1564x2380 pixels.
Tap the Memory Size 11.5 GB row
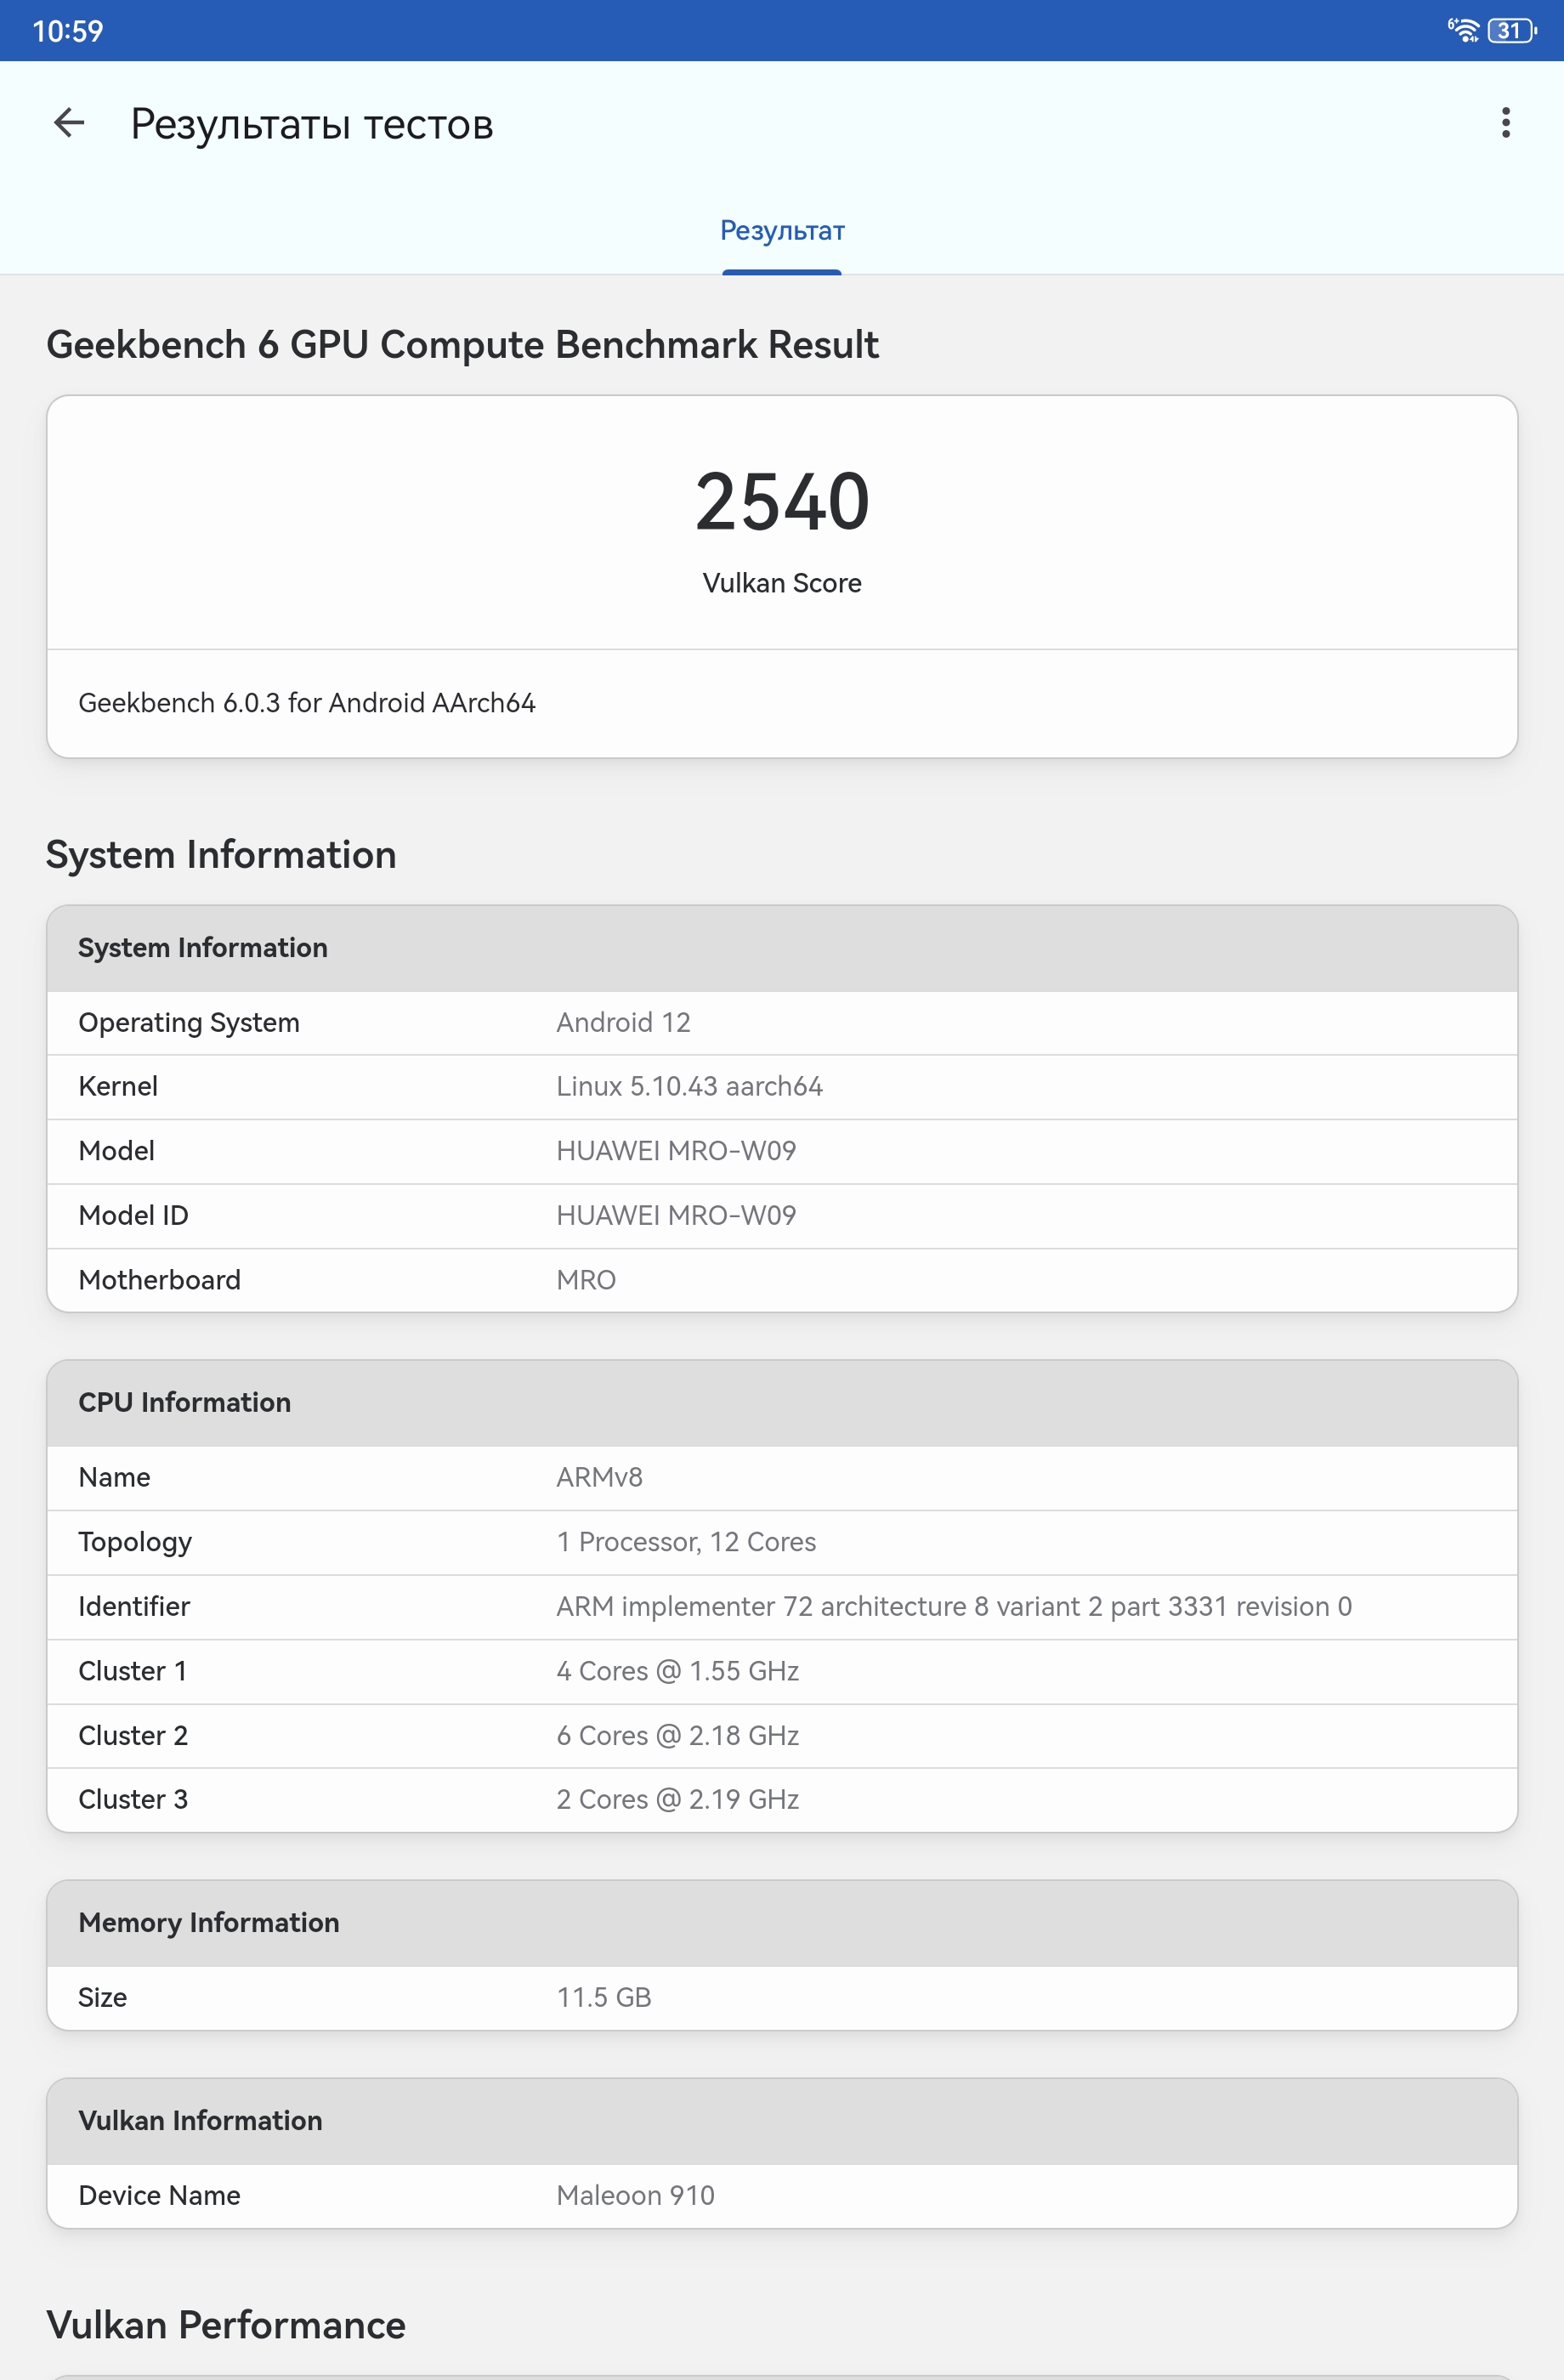[782, 1997]
